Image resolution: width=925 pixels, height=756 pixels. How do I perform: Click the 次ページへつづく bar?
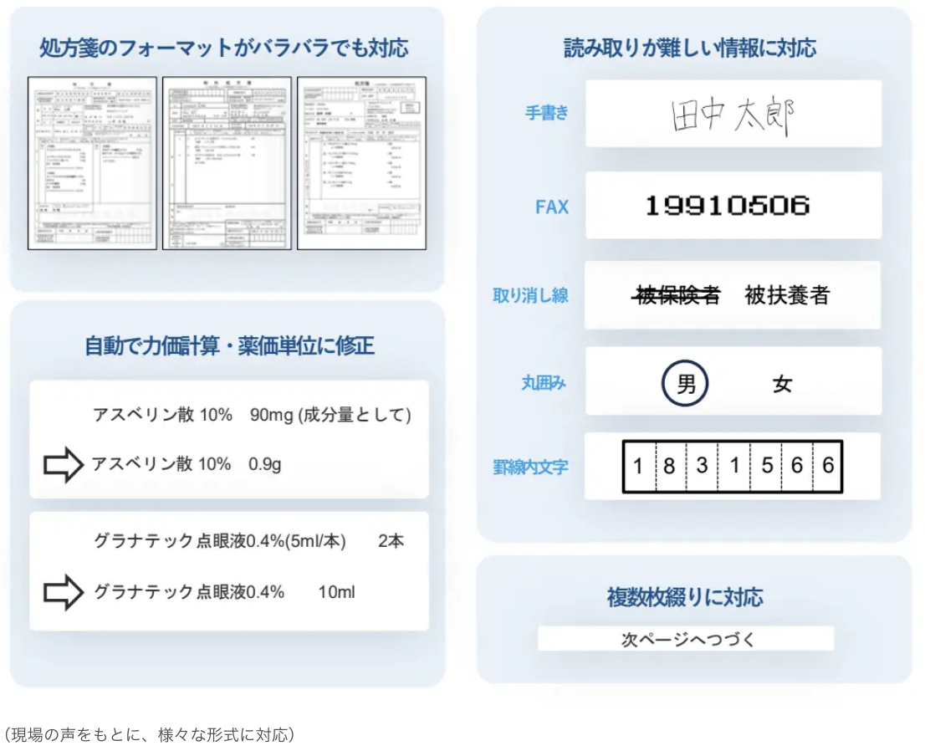pyautogui.click(x=686, y=639)
